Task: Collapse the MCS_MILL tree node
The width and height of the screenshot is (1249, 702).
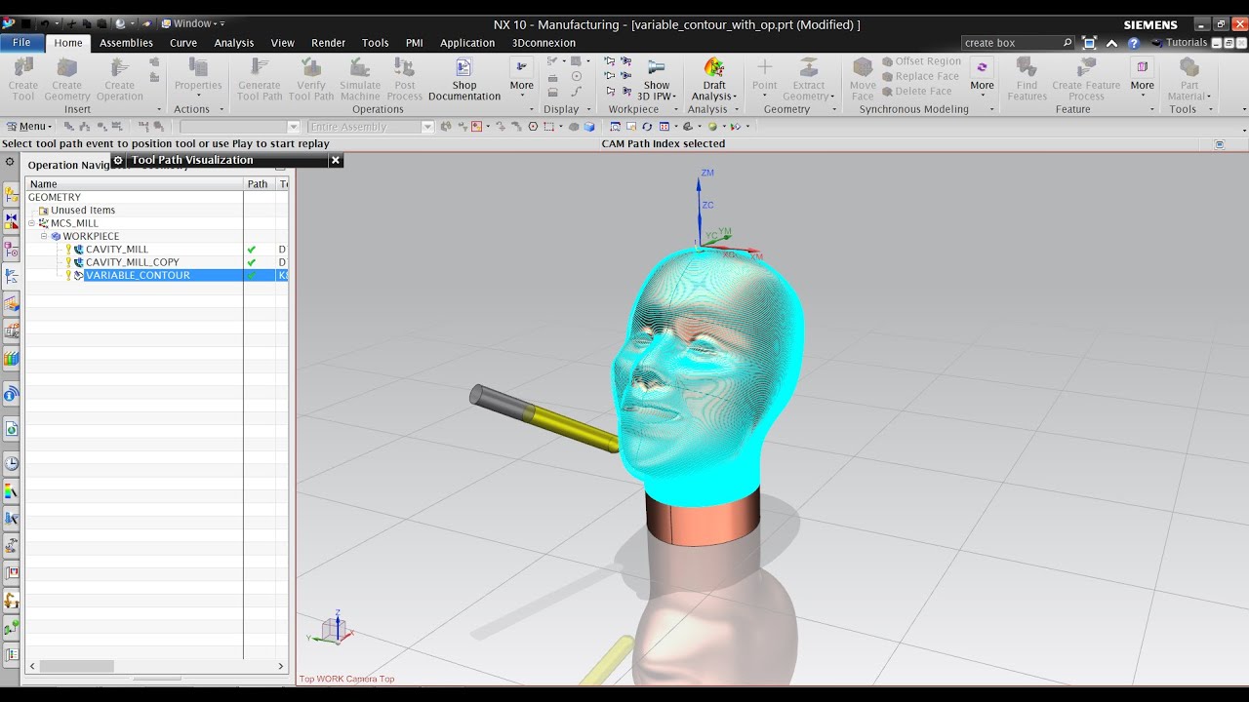Action: (31, 223)
